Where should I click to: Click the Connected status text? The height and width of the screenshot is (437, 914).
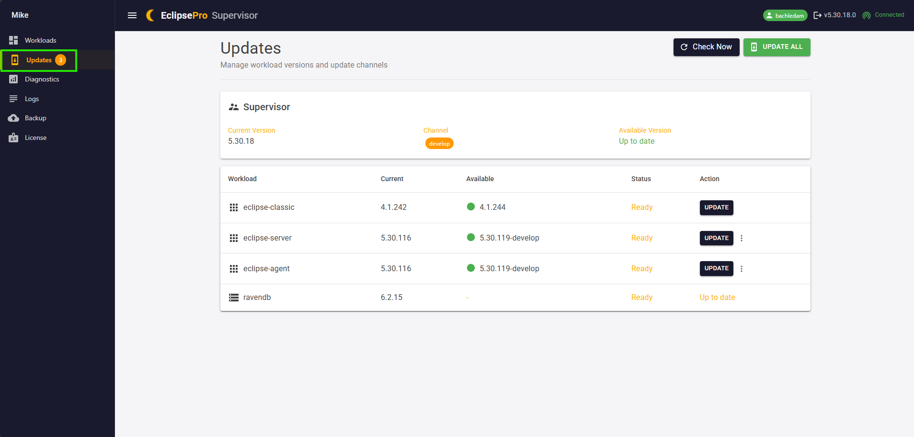(890, 15)
